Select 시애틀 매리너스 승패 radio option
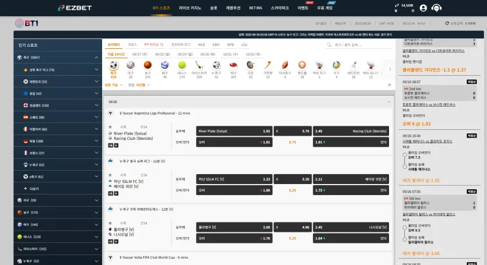Screen dimensions: 487x265 pyautogui.click(x=404, y=167)
